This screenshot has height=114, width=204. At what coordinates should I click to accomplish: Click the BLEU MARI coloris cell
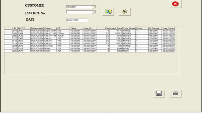click(50, 31)
